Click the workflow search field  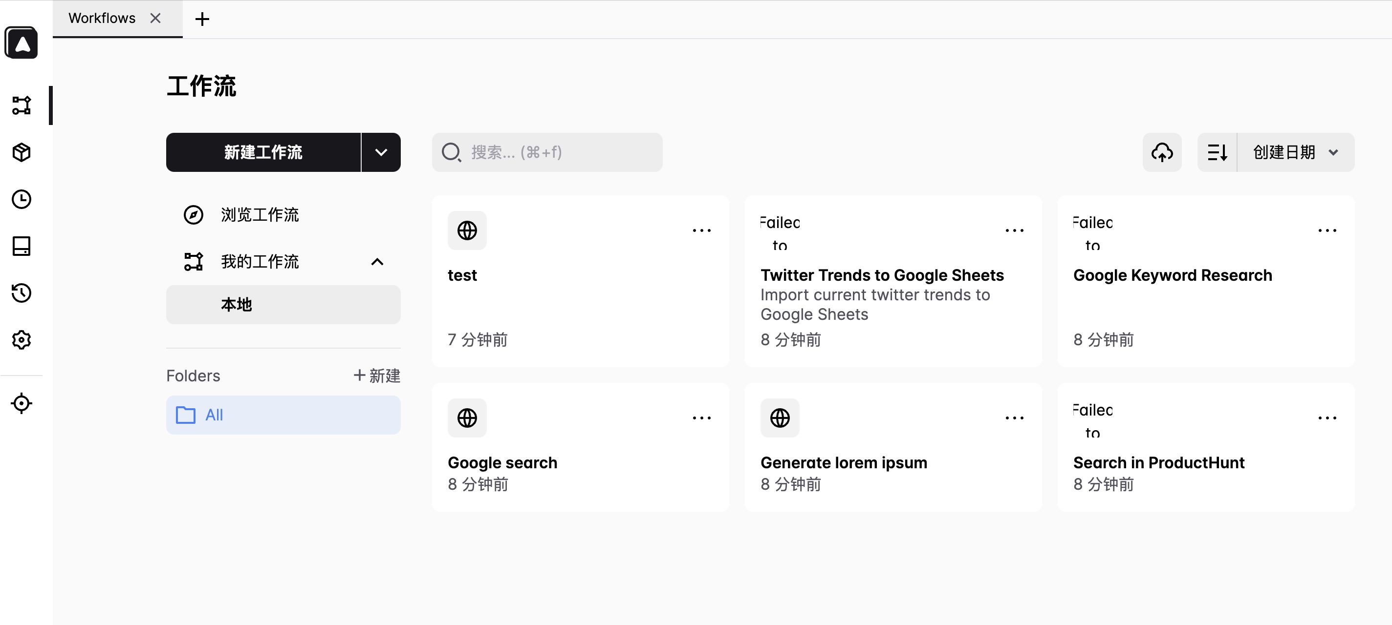[547, 152]
